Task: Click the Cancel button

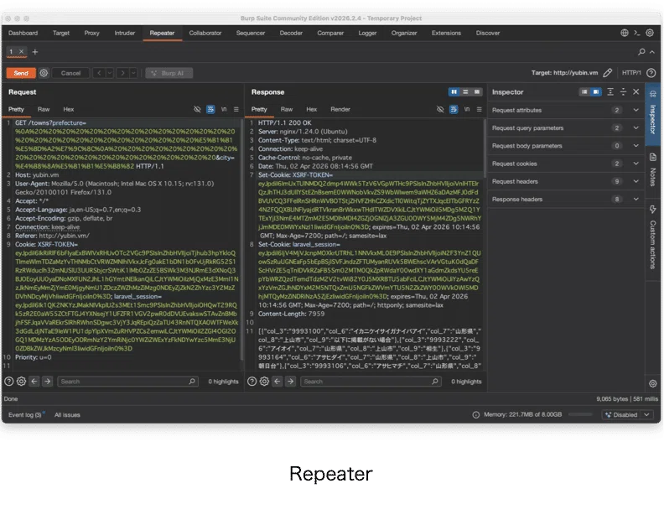Action: point(70,73)
